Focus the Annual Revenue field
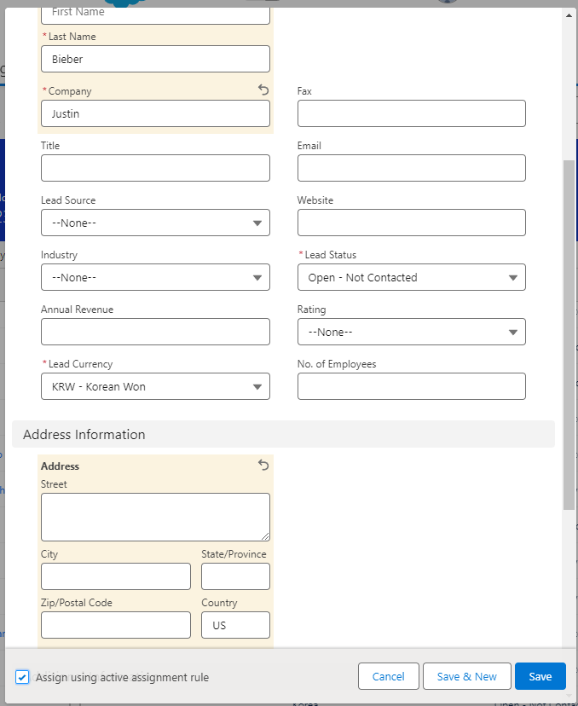The height and width of the screenshot is (706, 578). (x=155, y=332)
